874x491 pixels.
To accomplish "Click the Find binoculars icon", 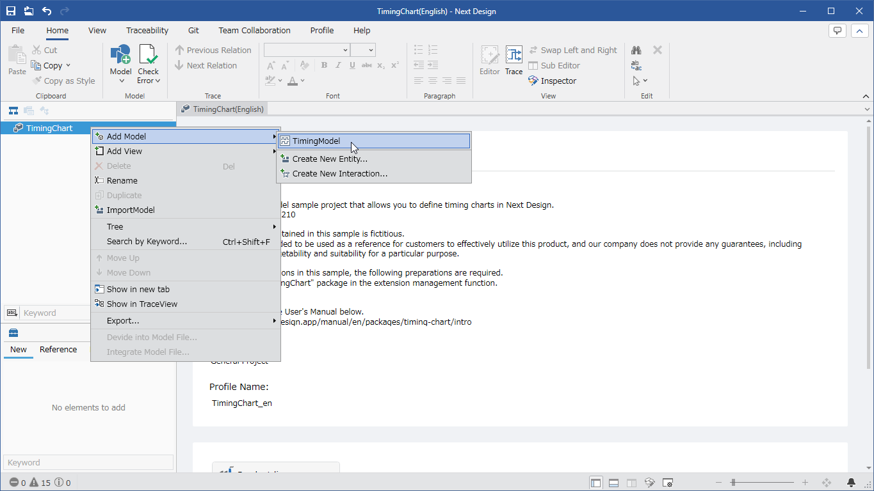I will point(637,50).
